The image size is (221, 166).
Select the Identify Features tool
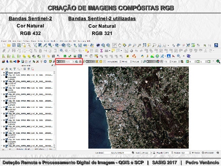click(x=61, y=51)
